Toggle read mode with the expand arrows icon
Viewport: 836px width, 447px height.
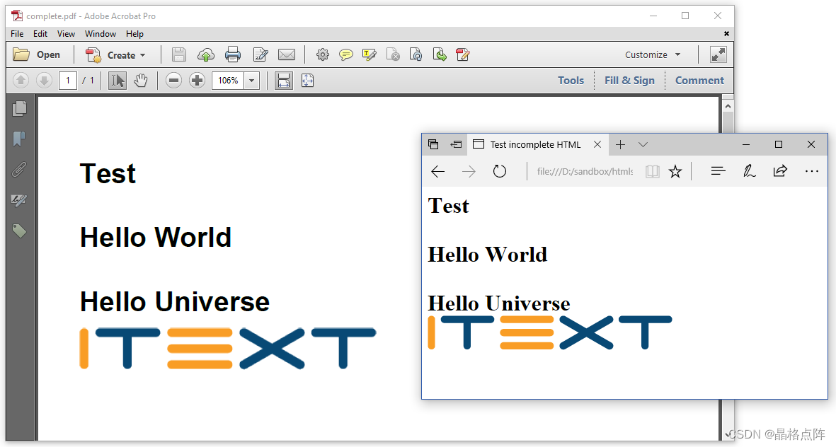pos(718,54)
